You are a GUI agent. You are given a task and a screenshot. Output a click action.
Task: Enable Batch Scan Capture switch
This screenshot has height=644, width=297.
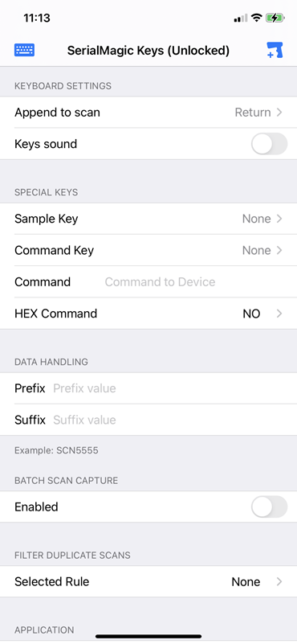coord(269,507)
